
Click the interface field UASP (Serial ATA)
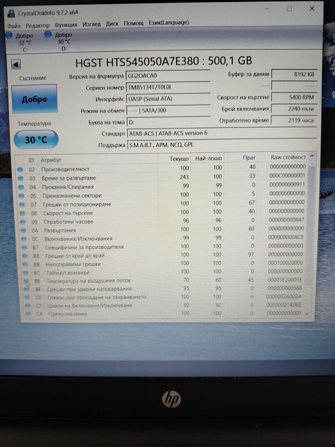pyautogui.click(x=168, y=98)
